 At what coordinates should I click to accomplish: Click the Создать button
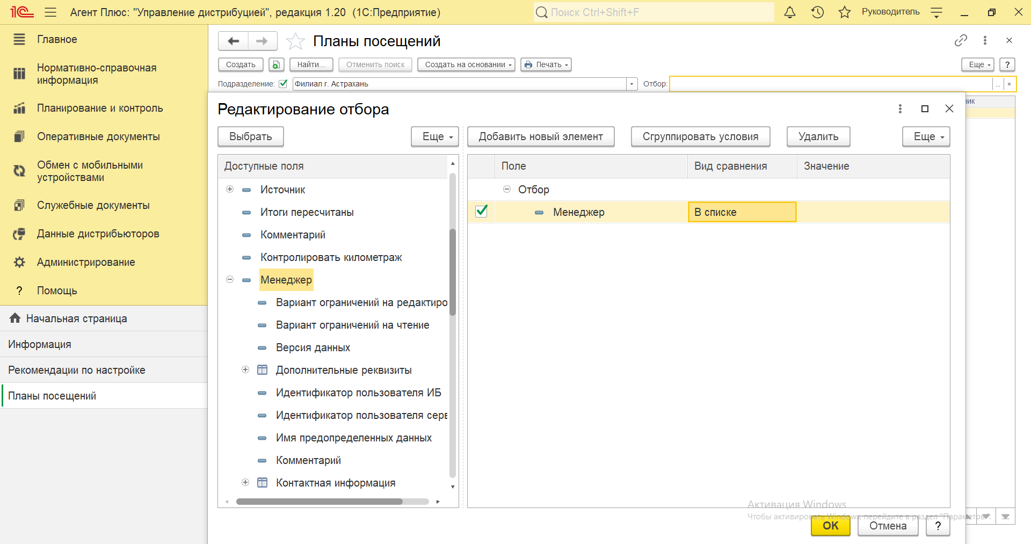(241, 64)
